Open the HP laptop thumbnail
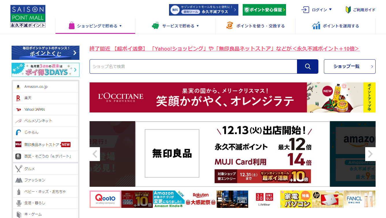This screenshot has width=386, height=218. pyautogui.click(x=328, y=199)
